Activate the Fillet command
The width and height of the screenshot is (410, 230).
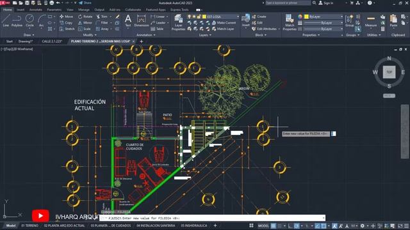click(102, 23)
